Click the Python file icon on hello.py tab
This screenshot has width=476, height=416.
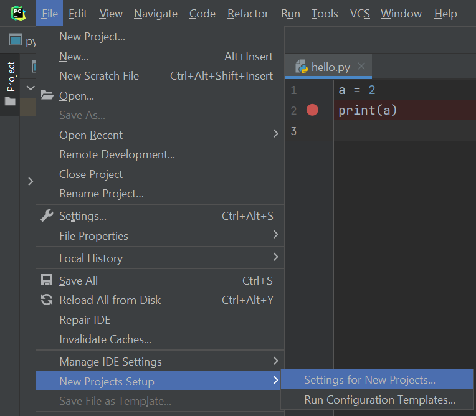pos(302,67)
